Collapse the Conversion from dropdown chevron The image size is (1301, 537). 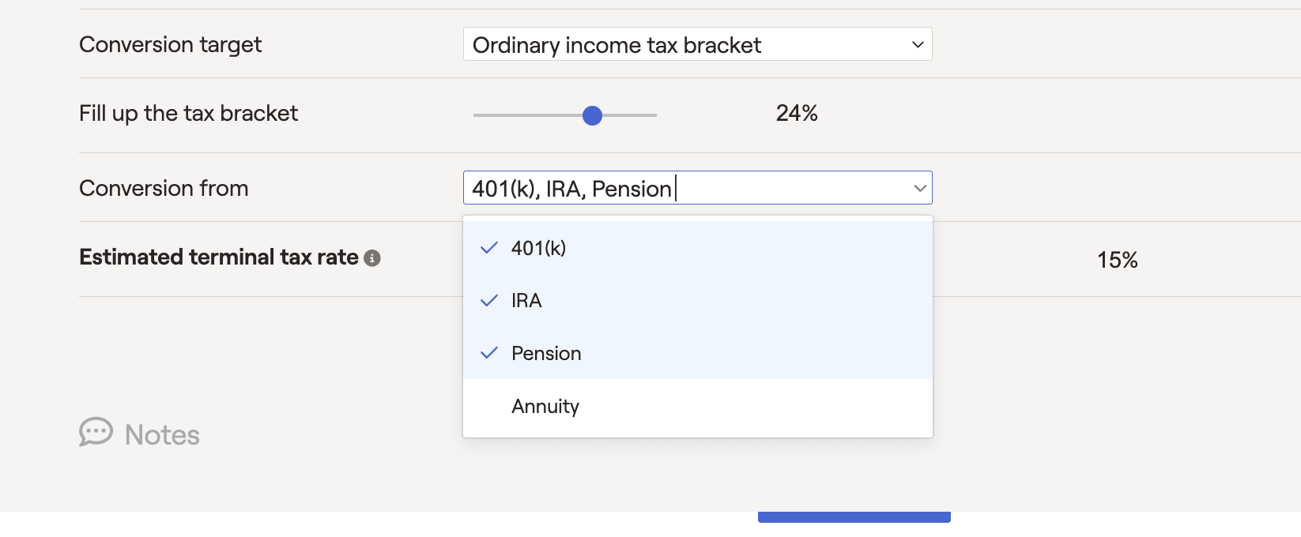919,188
